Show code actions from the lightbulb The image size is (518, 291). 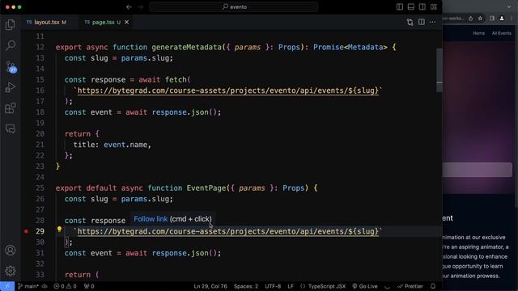pos(59,230)
